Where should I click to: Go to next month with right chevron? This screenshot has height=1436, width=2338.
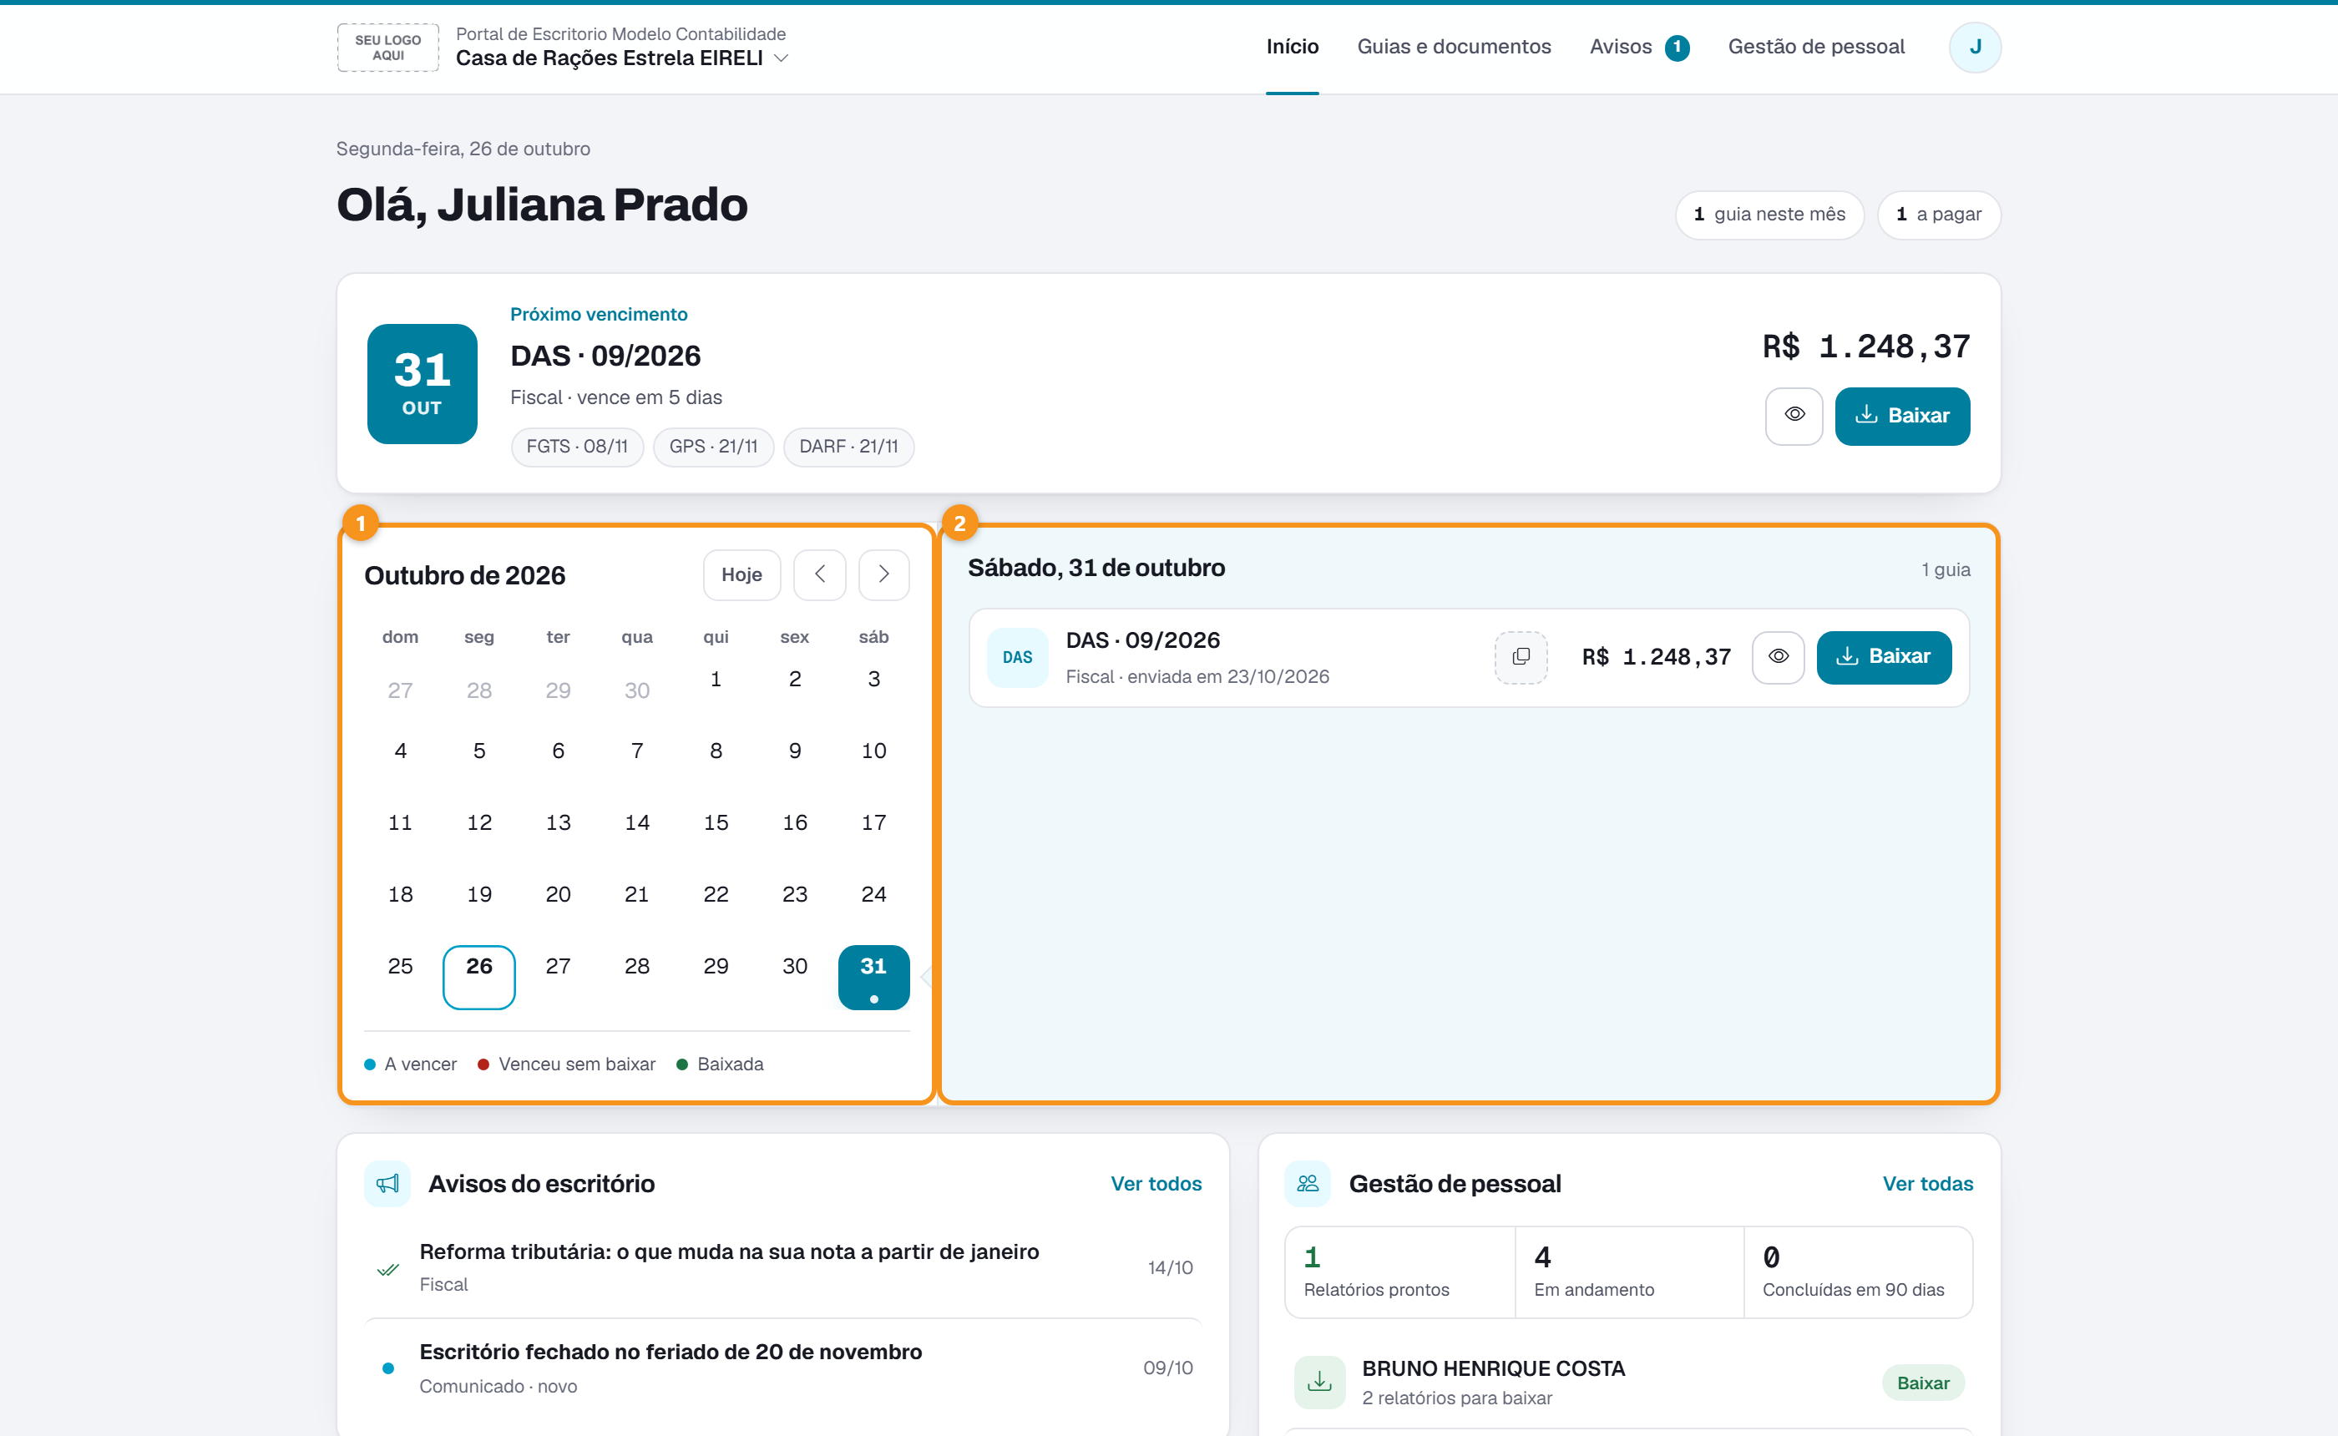(883, 574)
